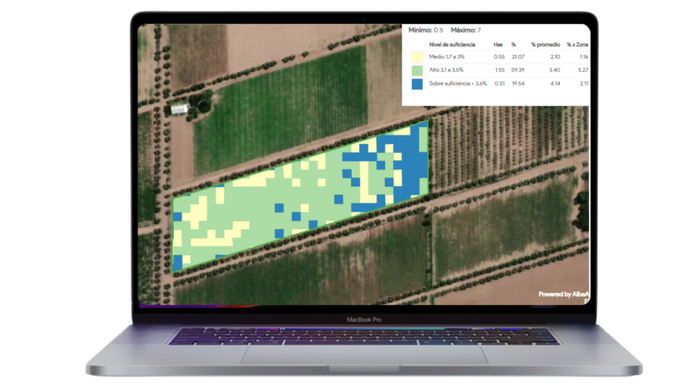Pick the blue Sobre suficiencia swatch
The height and width of the screenshot is (388, 691).
[417, 84]
